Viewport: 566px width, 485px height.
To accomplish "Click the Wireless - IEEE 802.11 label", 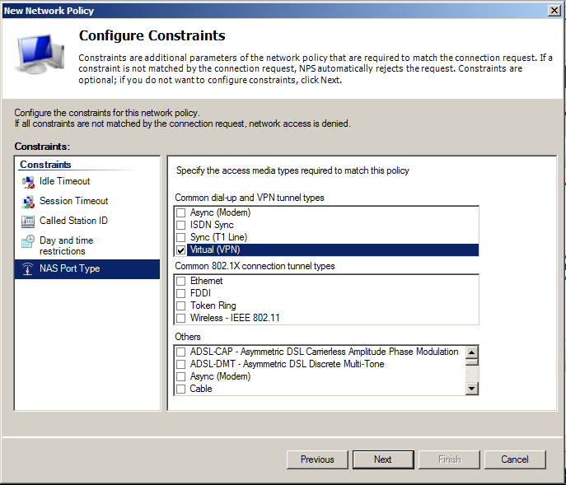I will coord(235,318).
